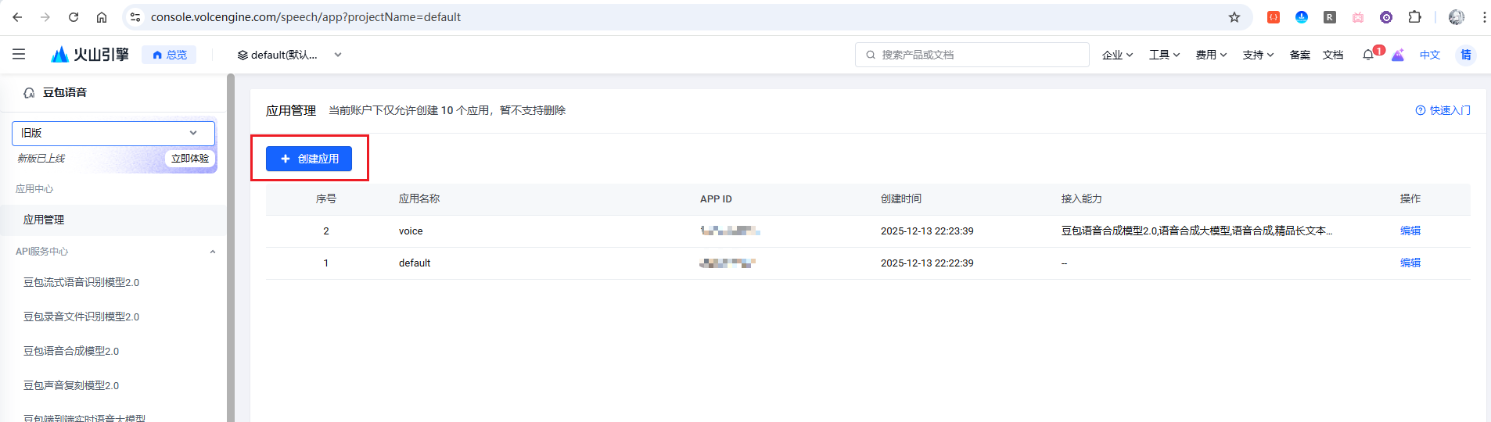Click the 快速入门 link
The width and height of the screenshot is (1491, 422).
click(1443, 110)
